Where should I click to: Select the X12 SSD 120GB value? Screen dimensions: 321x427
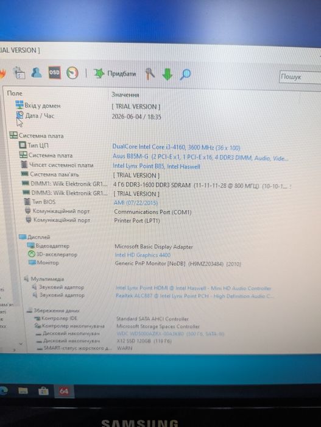coord(144,340)
